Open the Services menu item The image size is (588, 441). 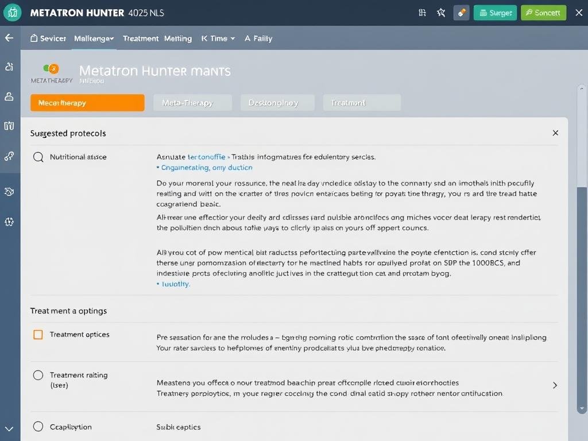48,38
